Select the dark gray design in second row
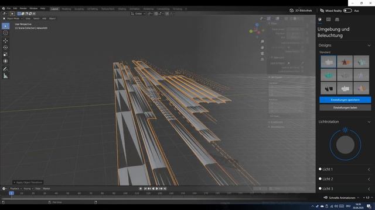This screenshot has height=210, width=375. [345, 75]
